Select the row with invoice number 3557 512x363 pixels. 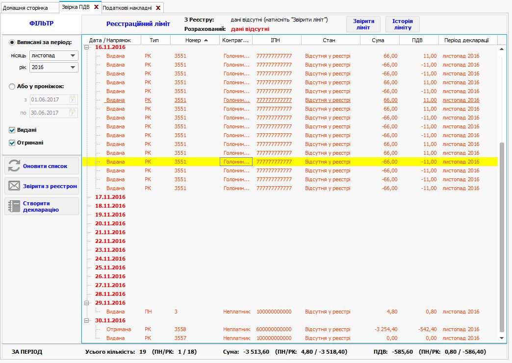click(x=290, y=338)
